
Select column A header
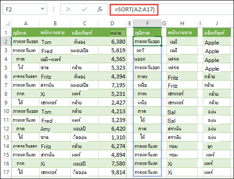[26, 23]
